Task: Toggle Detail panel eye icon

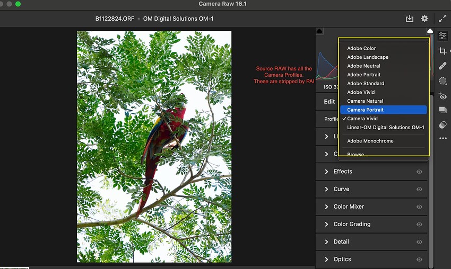Action: click(x=419, y=242)
